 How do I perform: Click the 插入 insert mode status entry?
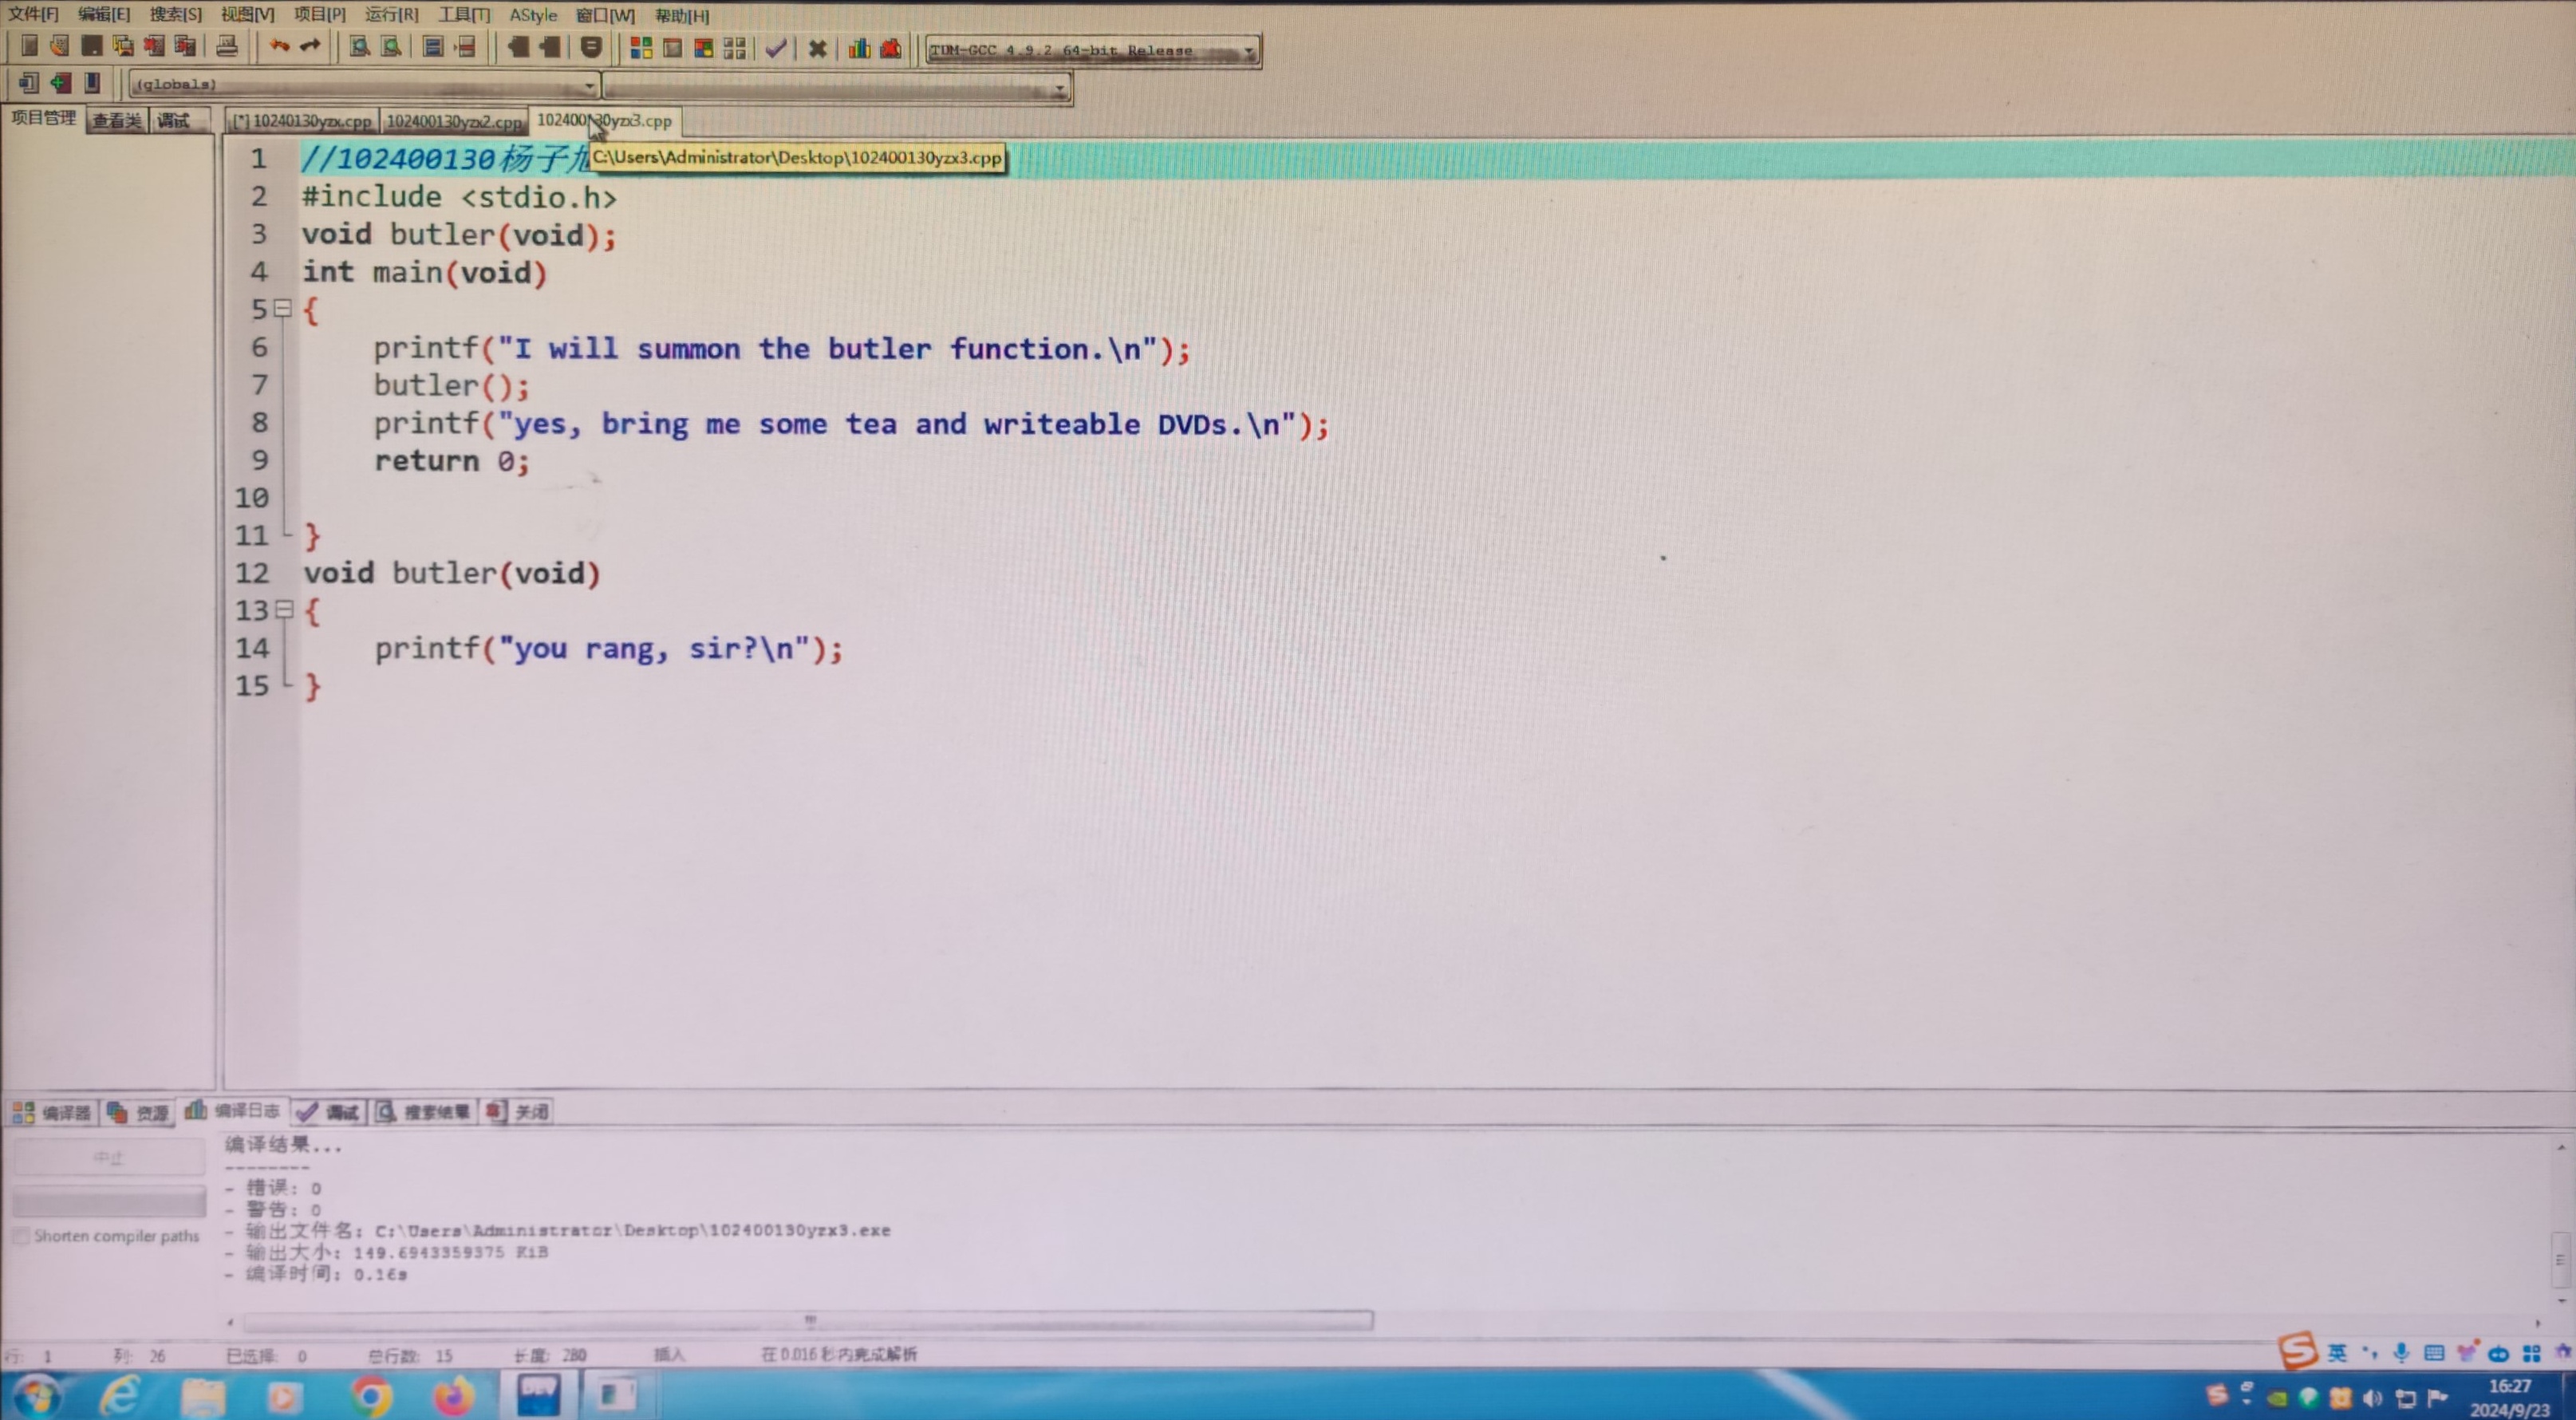(669, 1354)
